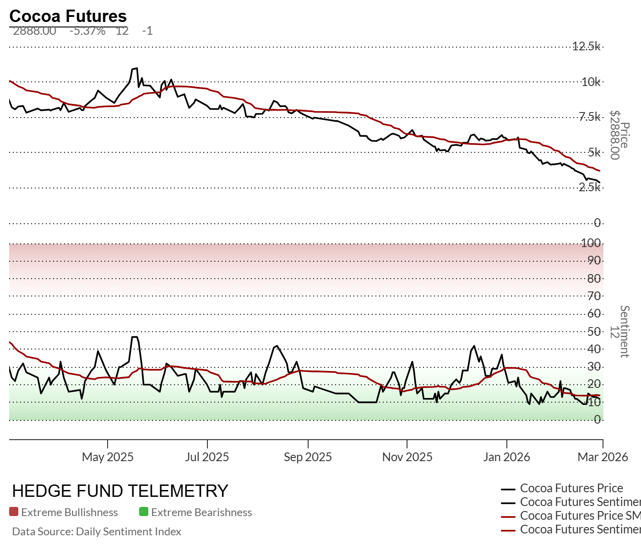641x549 pixels.
Task: Click the red Extreme Bullishness swatch
Action: [14, 512]
